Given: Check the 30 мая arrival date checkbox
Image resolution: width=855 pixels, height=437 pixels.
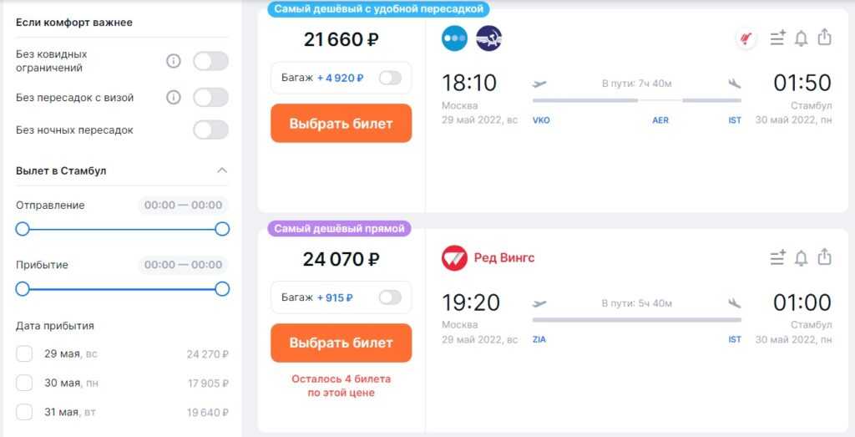Looking at the screenshot, I should pos(25,383).
